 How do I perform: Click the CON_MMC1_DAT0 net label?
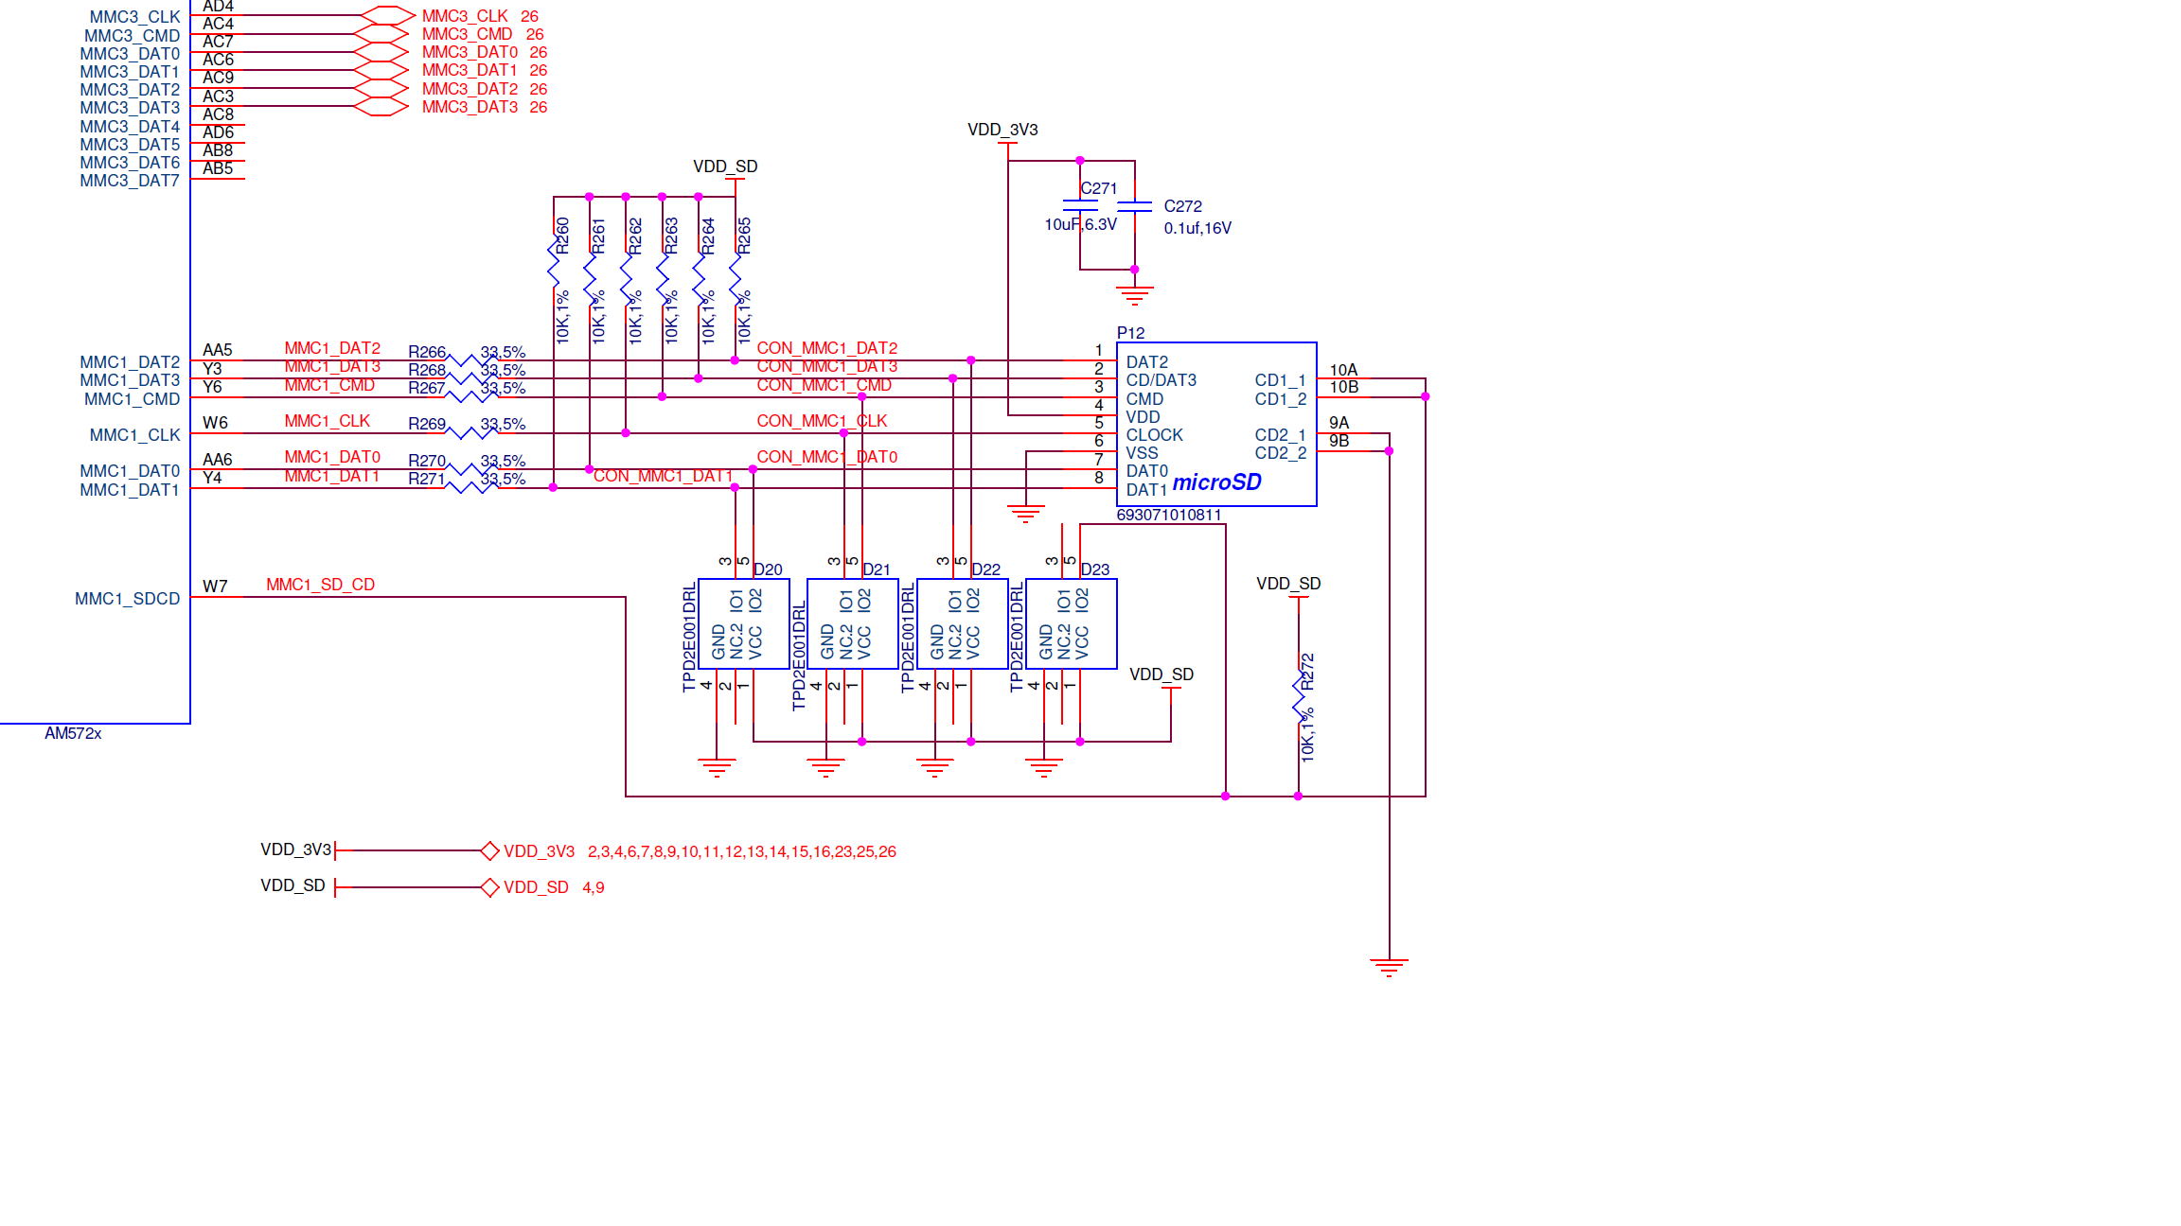click(x=826, y=457)
